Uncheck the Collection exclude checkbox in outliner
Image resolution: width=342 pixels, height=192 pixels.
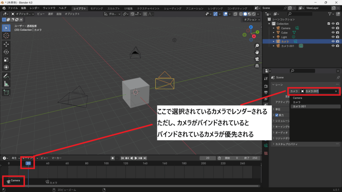[x=329, y=24]
